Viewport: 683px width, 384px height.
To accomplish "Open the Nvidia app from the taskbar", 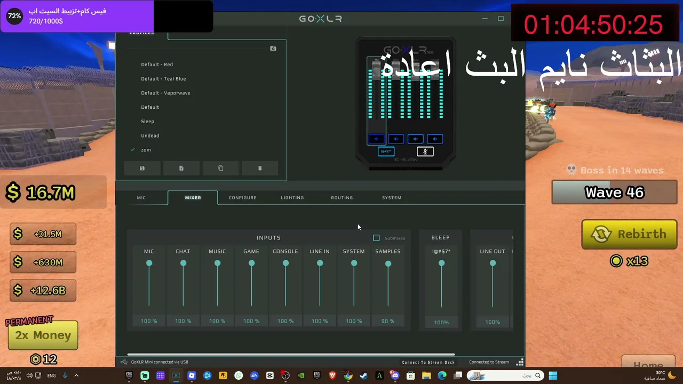I will click(301, 375).
